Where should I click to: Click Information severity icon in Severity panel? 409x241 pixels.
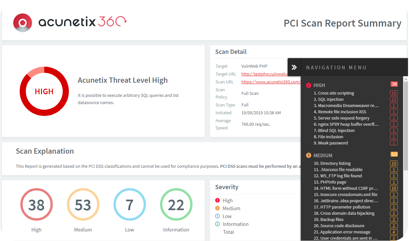(x=217, y=224)
